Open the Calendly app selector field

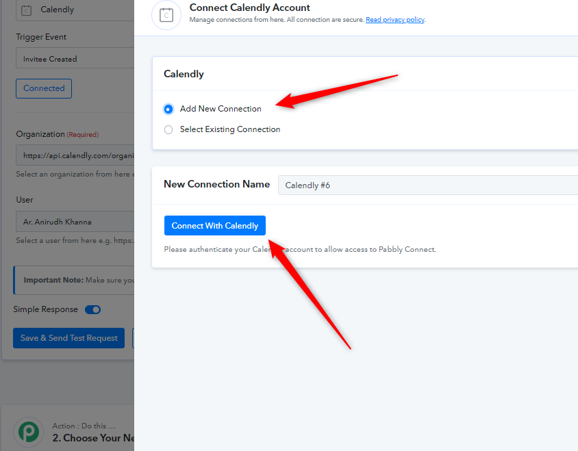pos(75,10)
